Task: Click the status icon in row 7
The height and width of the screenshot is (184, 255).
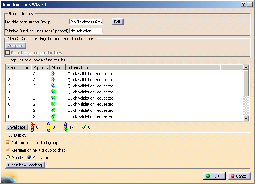Action: coord(53,110)
